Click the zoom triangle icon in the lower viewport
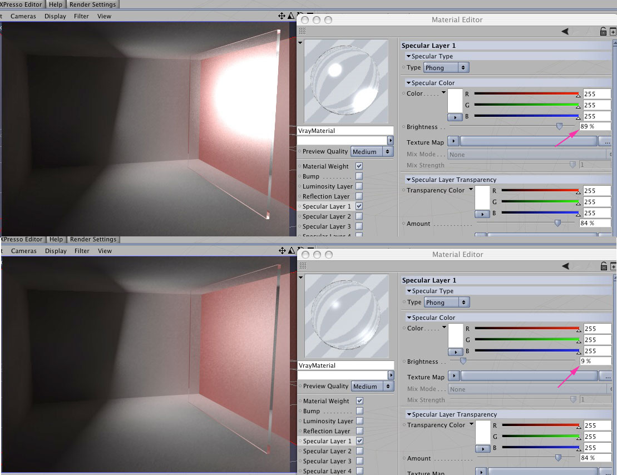The height and width of the screenshot is (475, 617). (x=291, y=250)
